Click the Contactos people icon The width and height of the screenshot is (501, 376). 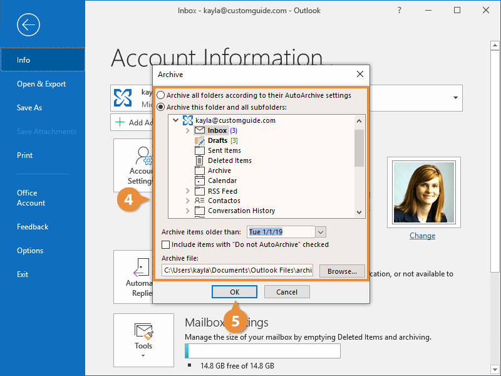click(199, 201)
